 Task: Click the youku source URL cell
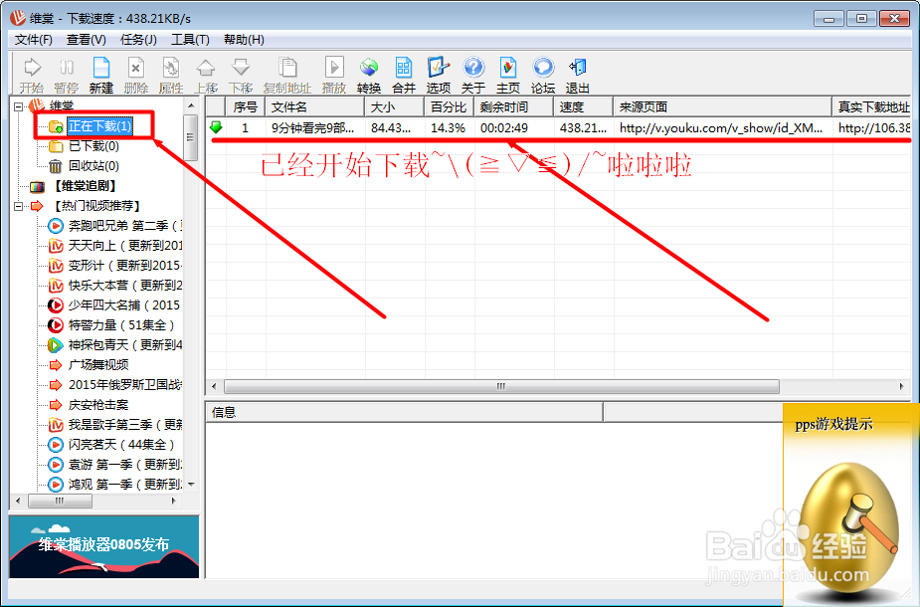coord(721,128)
